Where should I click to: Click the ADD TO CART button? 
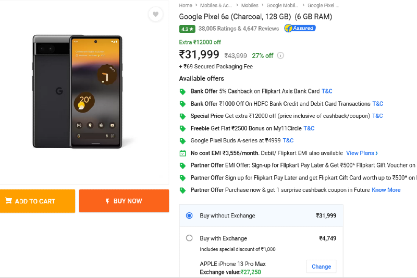click(x=38, y=201)
